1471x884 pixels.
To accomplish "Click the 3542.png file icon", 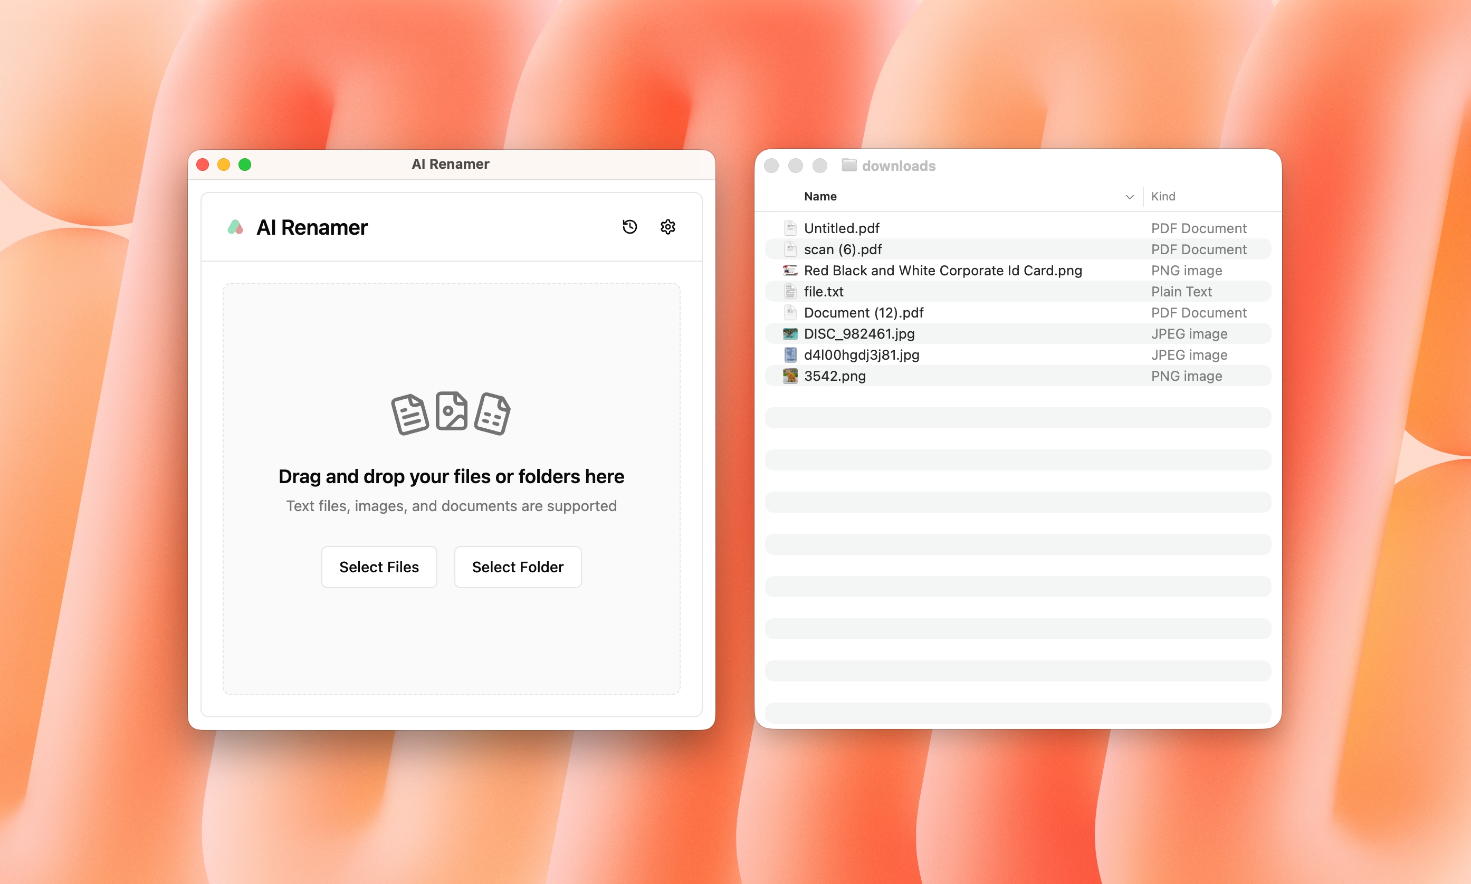I will (790, 376).
